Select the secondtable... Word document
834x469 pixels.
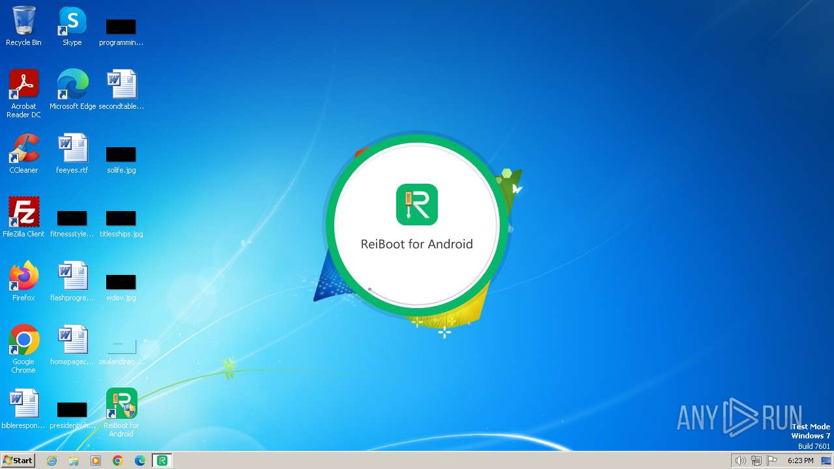(121, 90)
